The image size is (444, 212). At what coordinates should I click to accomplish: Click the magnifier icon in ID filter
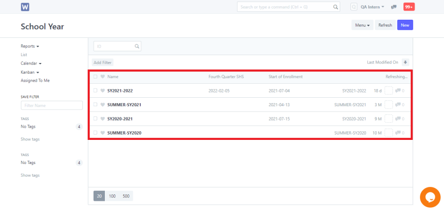tap(137, 46)
